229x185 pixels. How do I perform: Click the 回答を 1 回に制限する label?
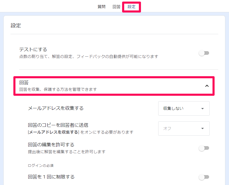tap(51, 177)
